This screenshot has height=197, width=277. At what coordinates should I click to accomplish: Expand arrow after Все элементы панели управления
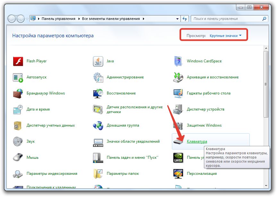click(x=143, y=19)
